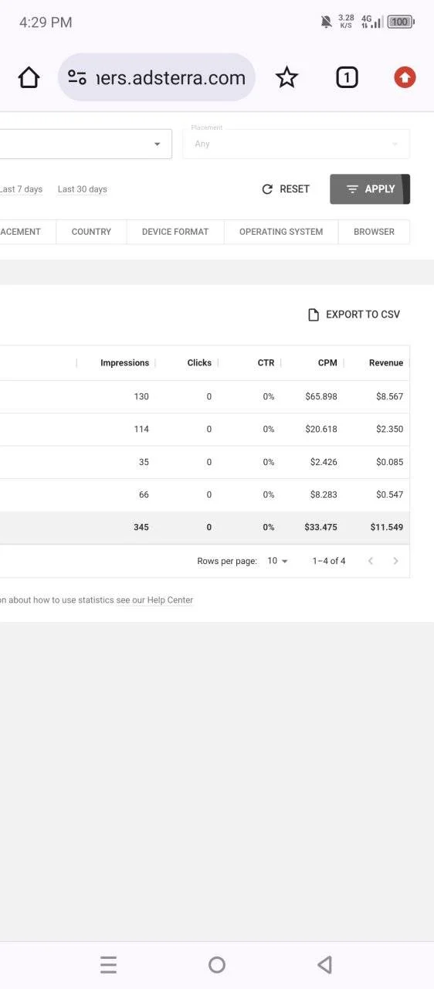Select the $8.283 CPM cell

coord(324,494)
